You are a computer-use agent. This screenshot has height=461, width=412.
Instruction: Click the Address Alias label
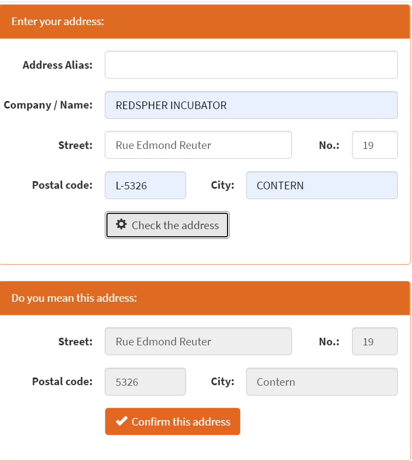[58, 65]
